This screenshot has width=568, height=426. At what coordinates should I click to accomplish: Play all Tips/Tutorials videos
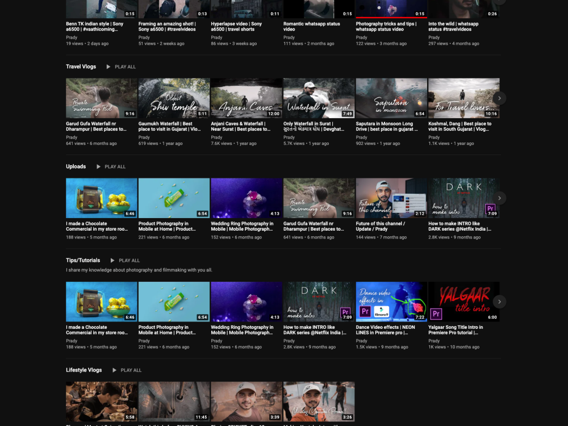(x=129, y=261)
